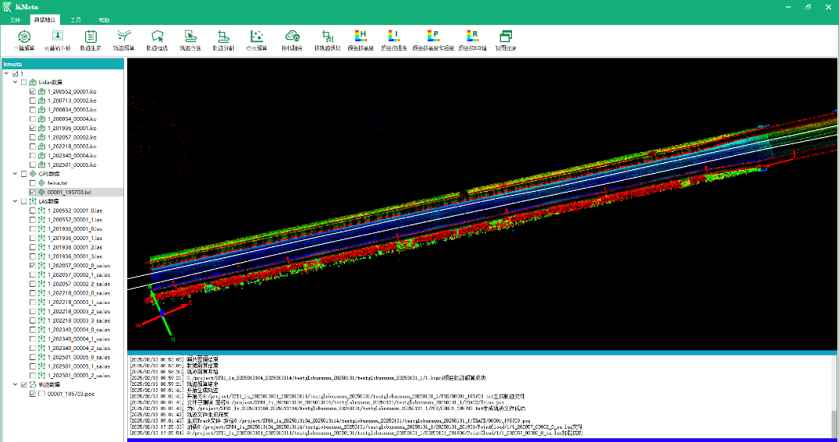
Task: Open the 轨迹生成 trajectory generation tool
Action: click(x=91, y=37)
